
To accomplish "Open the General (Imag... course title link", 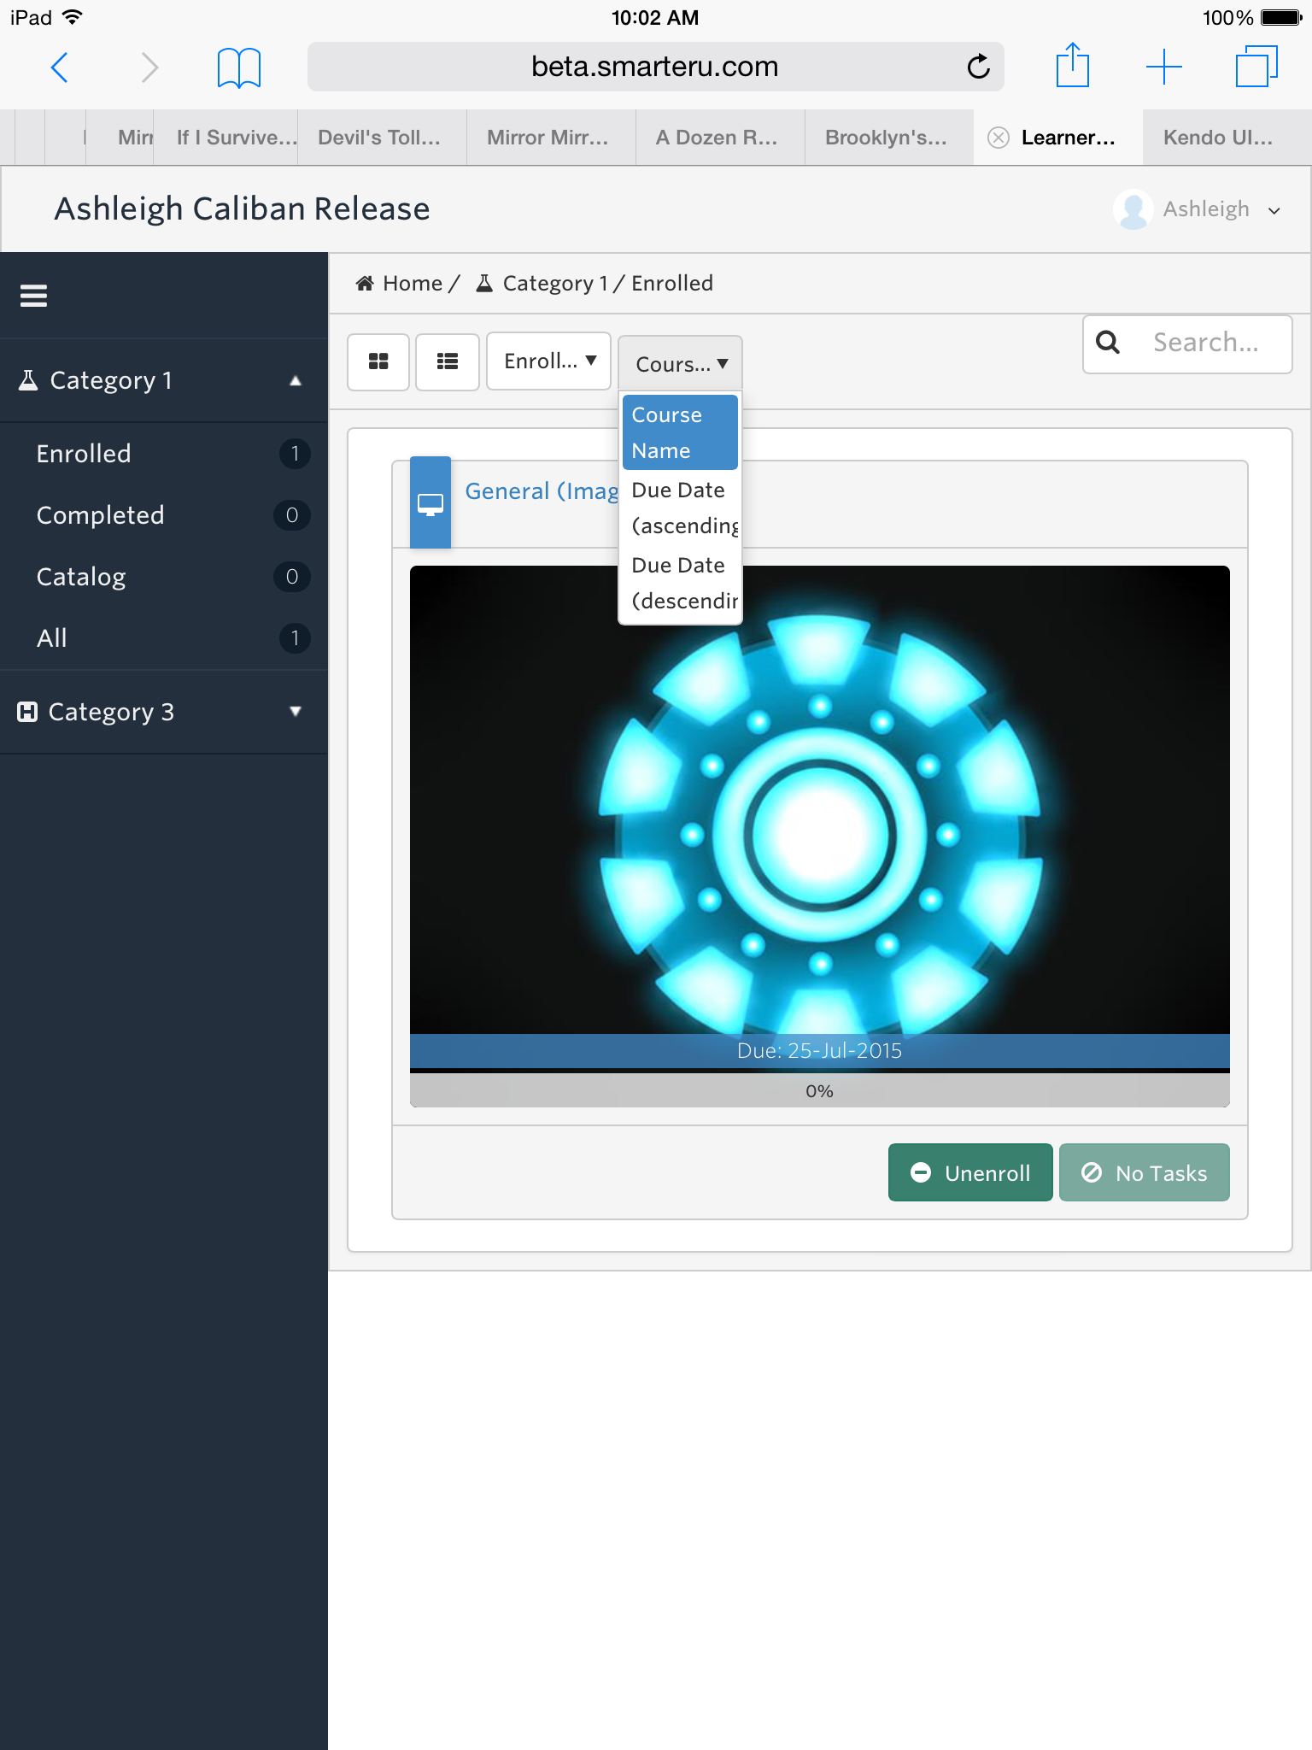I will coord(542,491).
